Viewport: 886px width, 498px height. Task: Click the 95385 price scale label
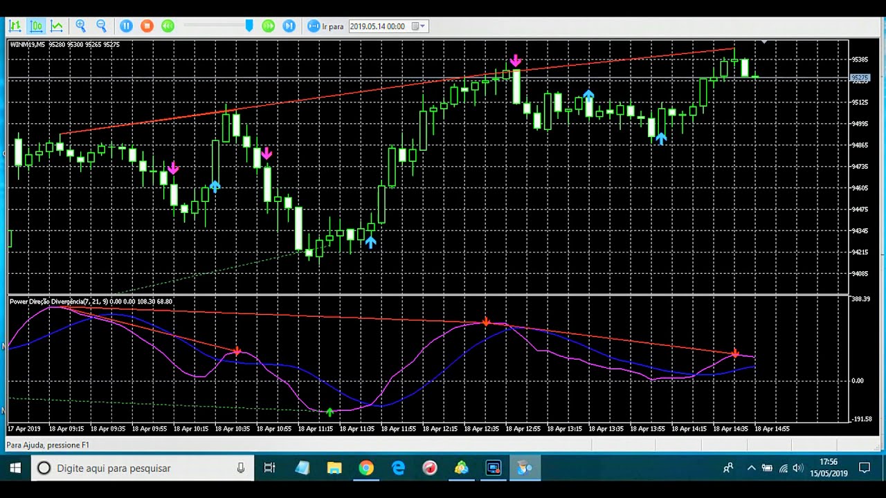(860, 59)
